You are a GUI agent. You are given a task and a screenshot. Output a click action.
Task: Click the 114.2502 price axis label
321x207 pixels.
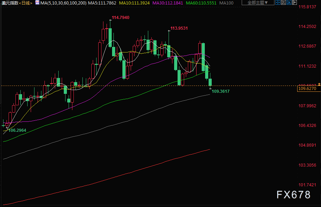pos(307,27)
